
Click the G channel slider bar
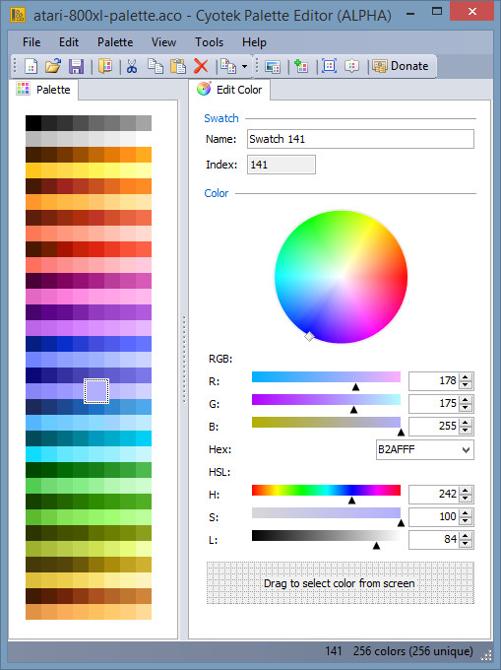[326, 399]
